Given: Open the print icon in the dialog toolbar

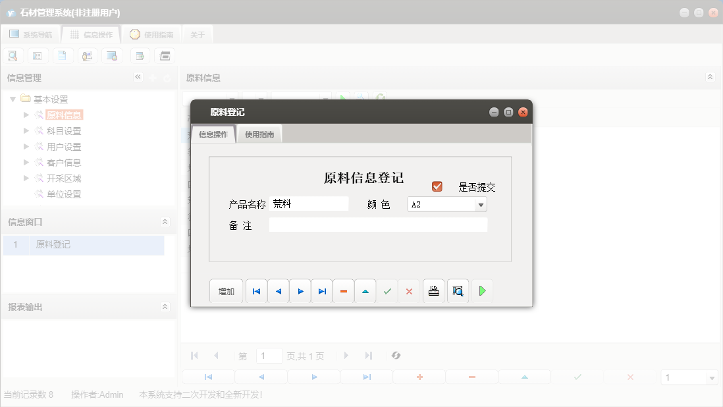Looking at the screenshot, I should click(x=433, y=290).
